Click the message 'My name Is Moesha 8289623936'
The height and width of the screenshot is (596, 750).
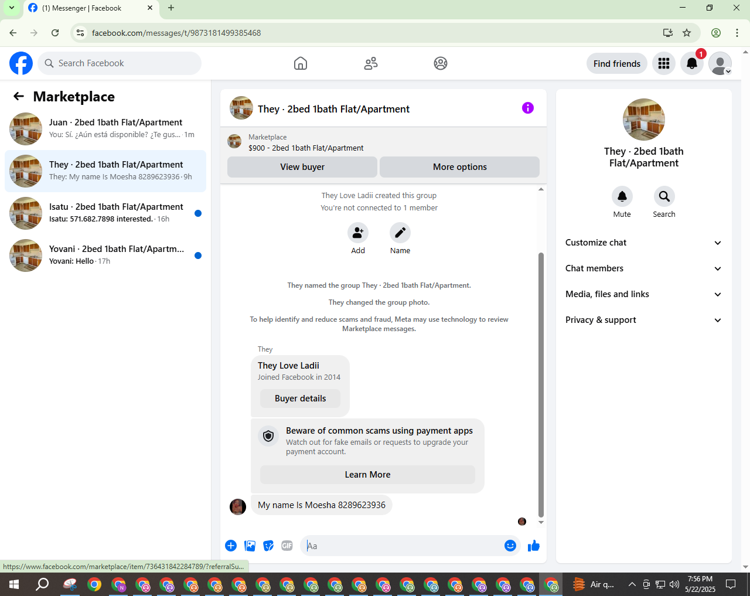[322, 505]
